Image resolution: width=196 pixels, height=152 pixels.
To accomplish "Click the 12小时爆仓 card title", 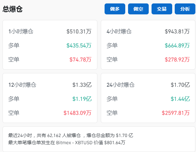I will 22,85.
